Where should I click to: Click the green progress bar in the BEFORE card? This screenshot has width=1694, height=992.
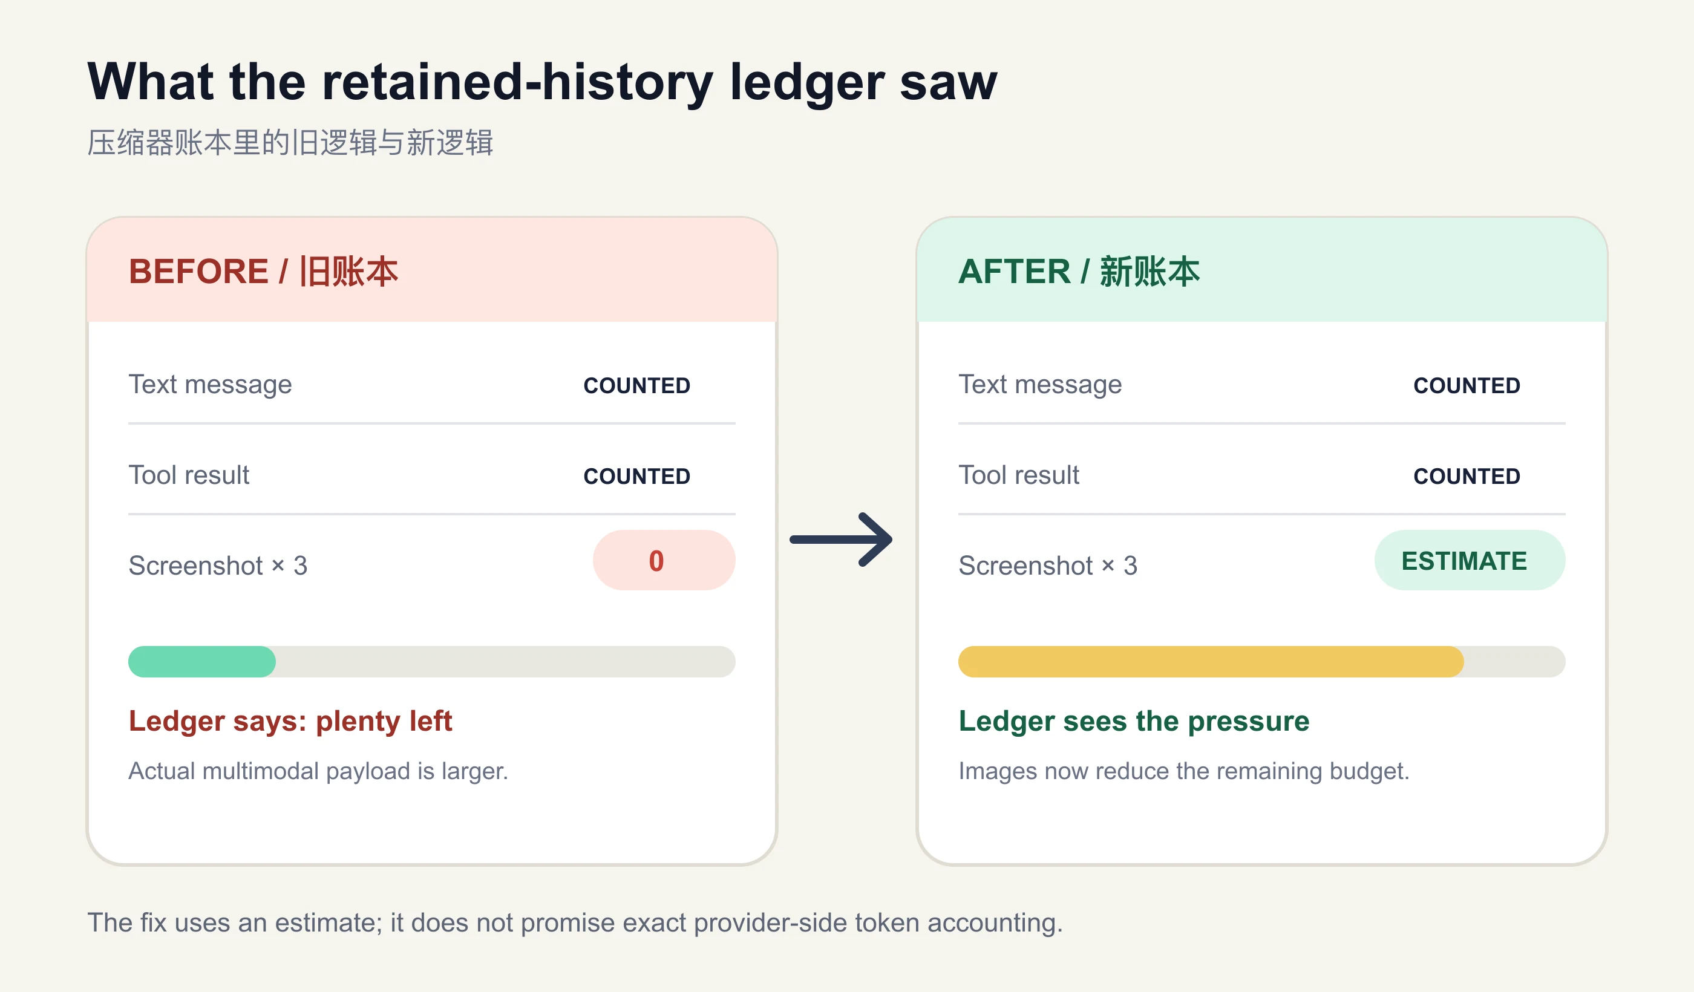pos(201,662)
